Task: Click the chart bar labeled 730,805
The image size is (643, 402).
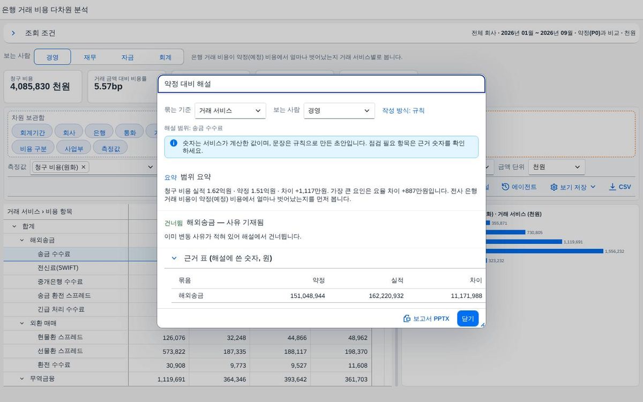Action: click(x=505, y=233)
